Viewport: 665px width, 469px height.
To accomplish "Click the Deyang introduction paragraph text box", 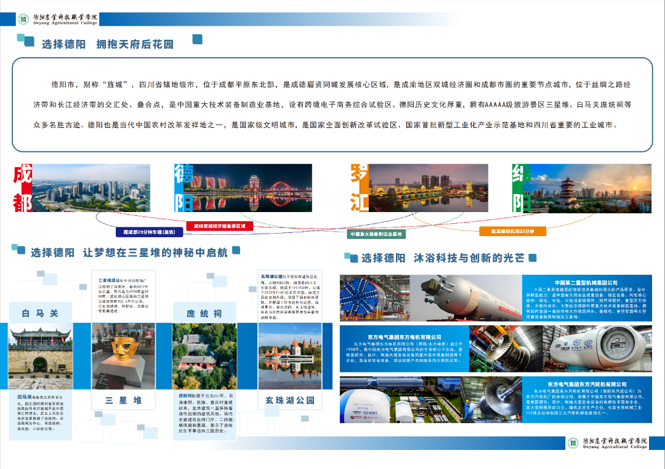I will (x=332, y=104).
